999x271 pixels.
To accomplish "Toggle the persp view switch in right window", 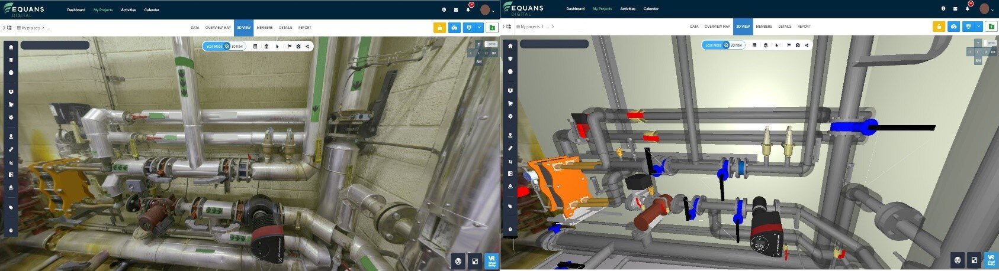I will (x=990, y=43).
